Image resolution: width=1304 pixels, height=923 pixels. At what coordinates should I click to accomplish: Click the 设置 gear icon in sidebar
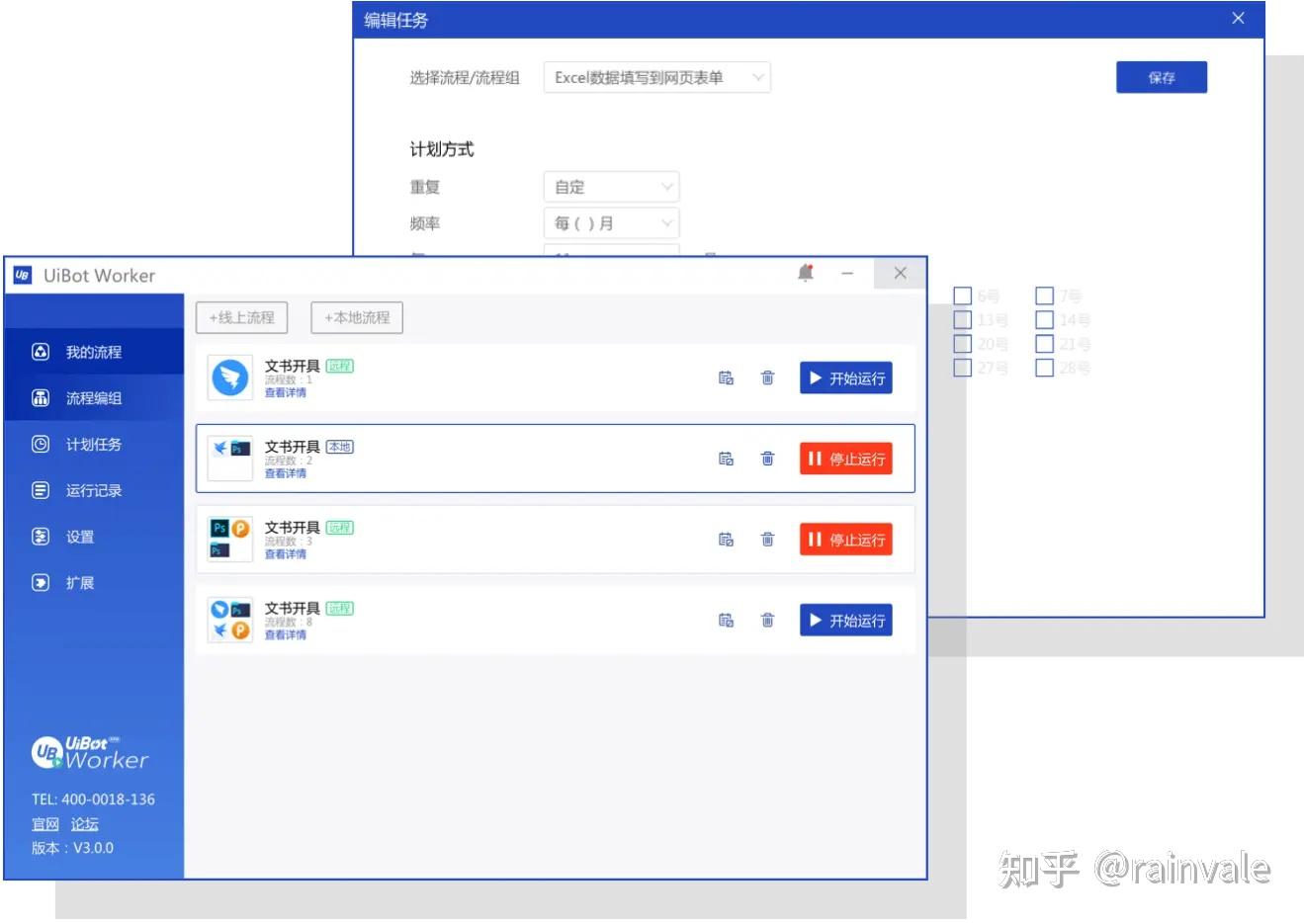click(40, 536)
